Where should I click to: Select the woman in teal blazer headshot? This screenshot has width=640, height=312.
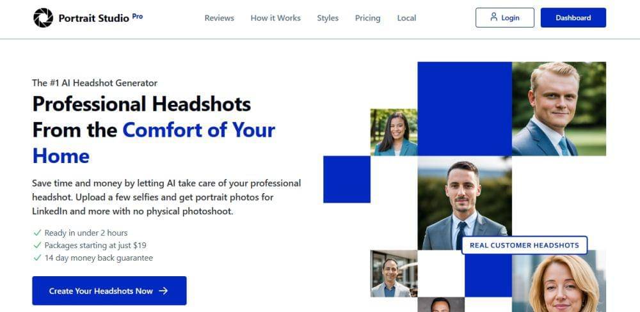(x=394, y=132)
